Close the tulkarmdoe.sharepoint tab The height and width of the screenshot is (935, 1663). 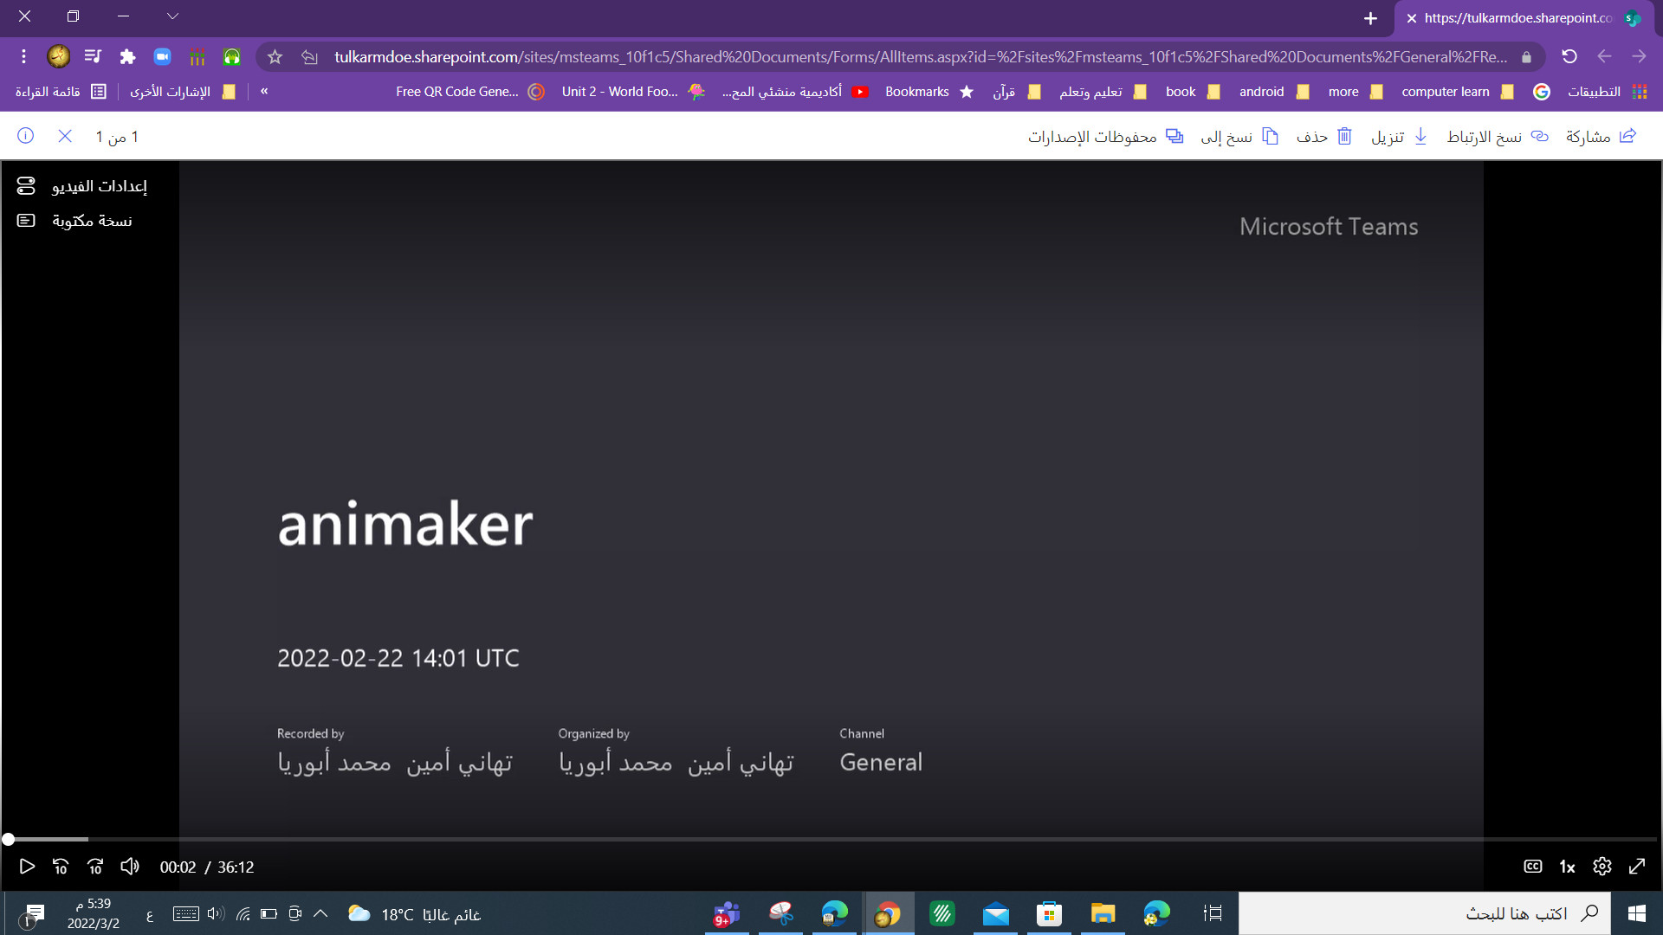click(1412, 18)
